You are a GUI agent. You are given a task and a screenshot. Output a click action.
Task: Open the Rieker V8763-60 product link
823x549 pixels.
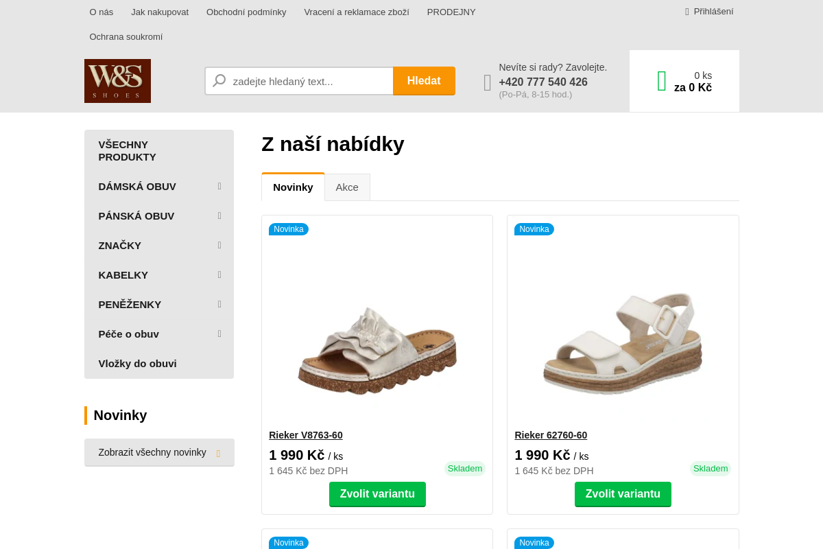306,434
